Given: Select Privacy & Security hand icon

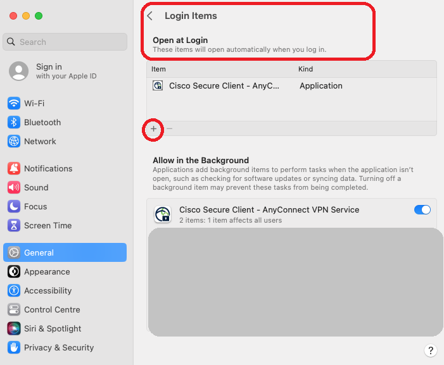Looking at the screenshot, I should (13, 347).
